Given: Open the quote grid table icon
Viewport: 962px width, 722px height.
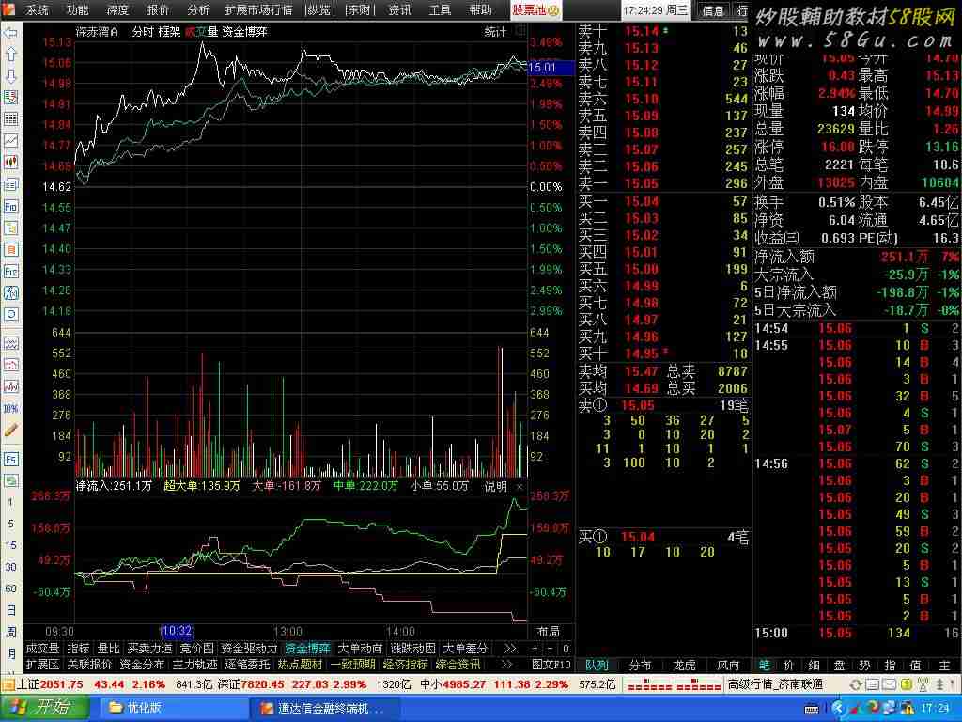Looking at the screenshot, I should [x=11, y=119].
